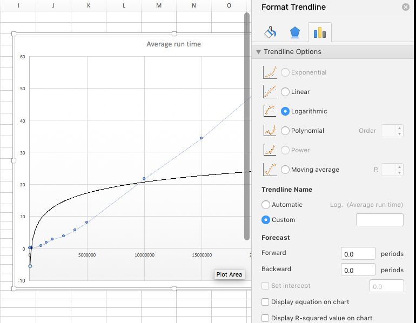The height and width of the screenshot is (323, 416).
Task: Select the Exponential radio button
Action: 285,72
